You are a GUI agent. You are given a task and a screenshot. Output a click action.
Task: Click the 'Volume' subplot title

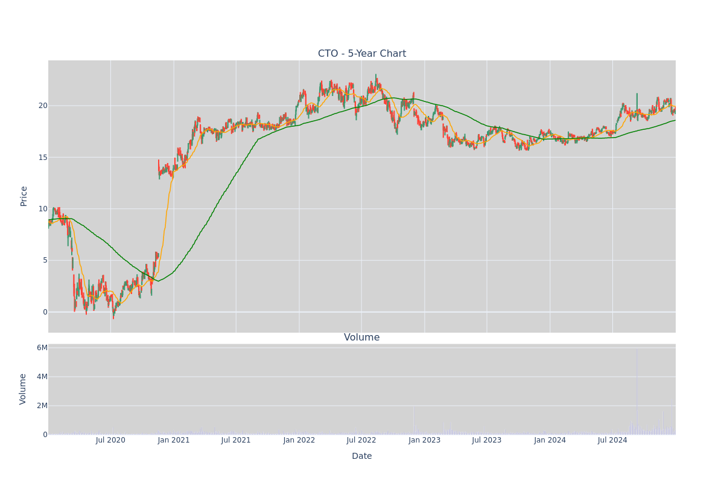(362, 337)
